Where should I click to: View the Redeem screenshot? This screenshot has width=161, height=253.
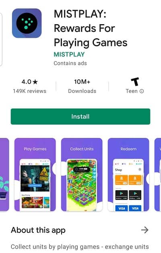click(x=128, y=175)
